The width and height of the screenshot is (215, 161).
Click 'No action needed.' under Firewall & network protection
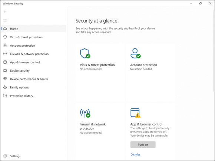point(91,133)
